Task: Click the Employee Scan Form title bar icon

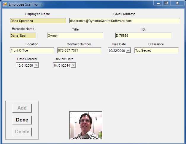Action: click(x=5, y=4)
